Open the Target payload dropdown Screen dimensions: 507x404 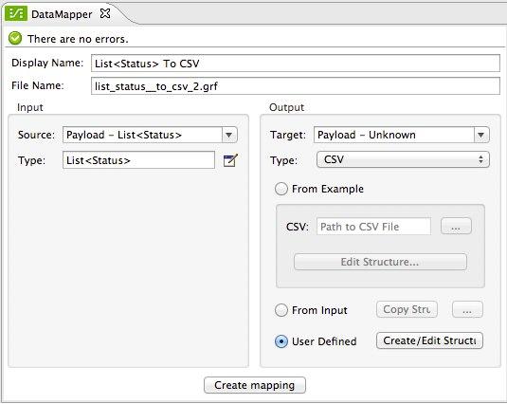[480, 135]
